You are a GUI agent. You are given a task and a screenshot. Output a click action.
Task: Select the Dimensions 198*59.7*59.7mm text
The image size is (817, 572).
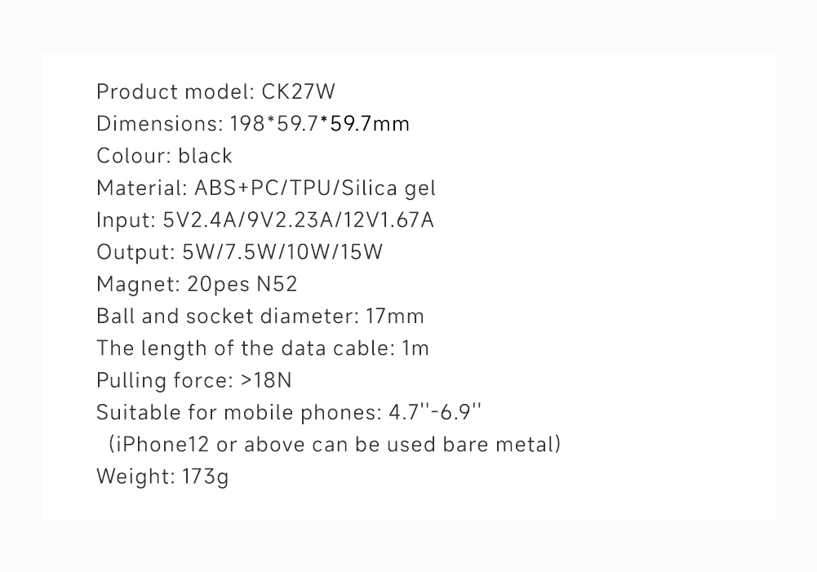point(253,124)
